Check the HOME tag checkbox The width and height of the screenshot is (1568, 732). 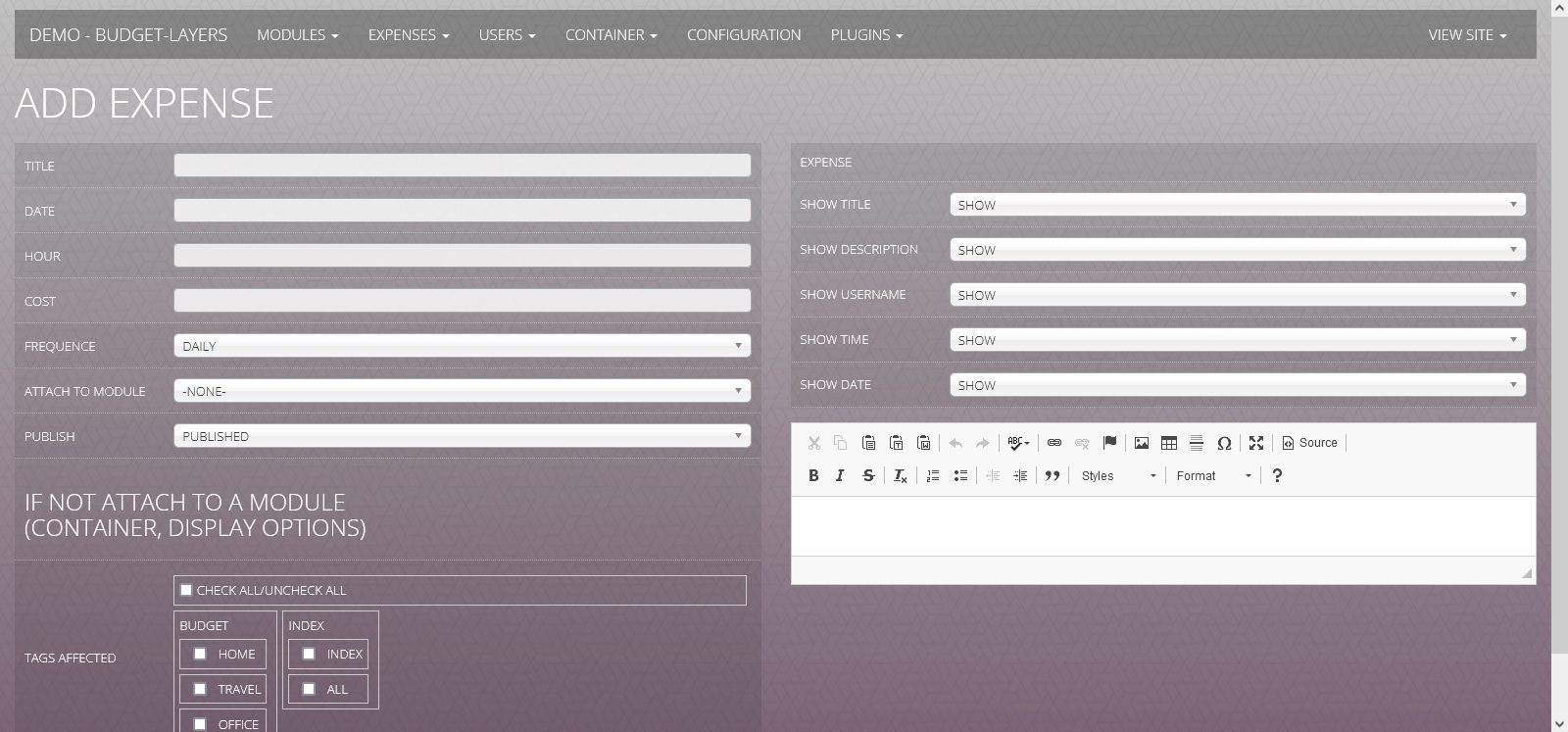point(200,654)
